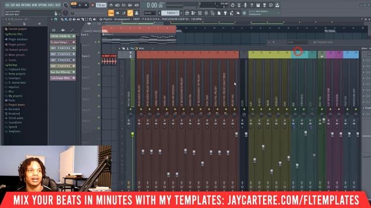Click the chat bubble icon in toolbar
This screenshot has height=208, width=371.
[271, 5]
